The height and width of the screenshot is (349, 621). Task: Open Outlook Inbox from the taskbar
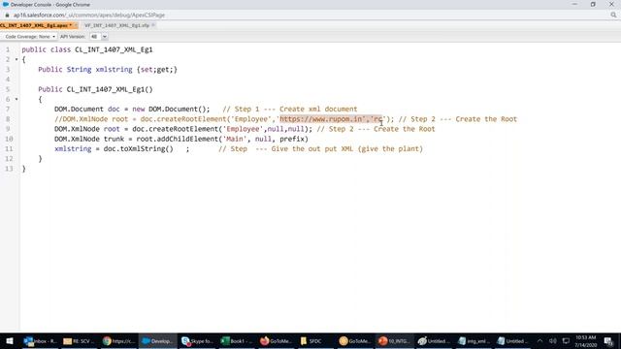point(40,340)
